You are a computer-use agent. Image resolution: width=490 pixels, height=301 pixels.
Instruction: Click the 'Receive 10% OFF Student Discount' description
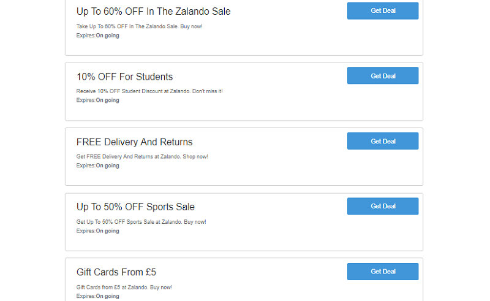pyautogui.click(x=149, y=91)
